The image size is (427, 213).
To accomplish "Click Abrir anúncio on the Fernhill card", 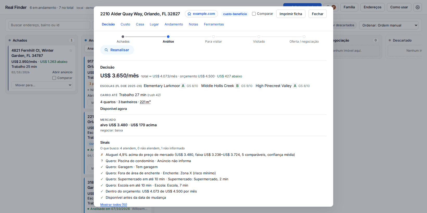I will (x=62, y=72).
